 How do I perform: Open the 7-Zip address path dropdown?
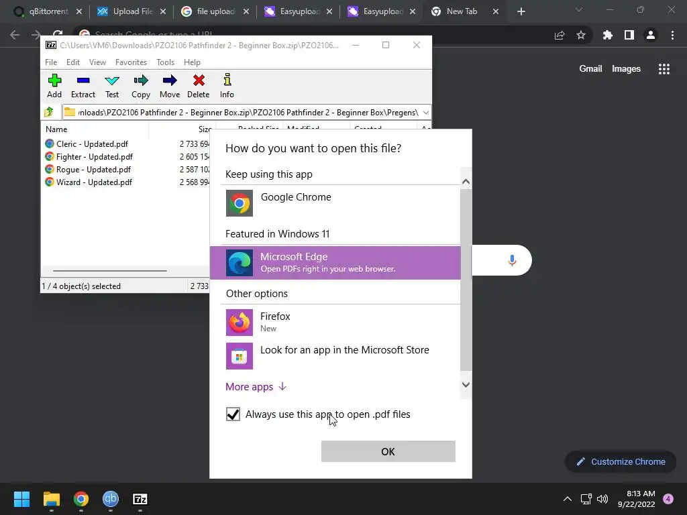point(425,113)
